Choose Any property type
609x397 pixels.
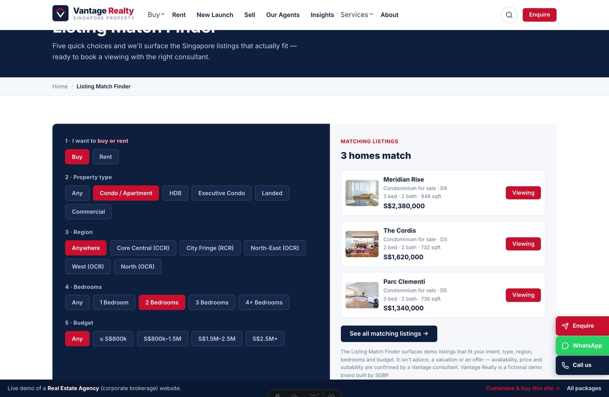(x=77, y=193)
